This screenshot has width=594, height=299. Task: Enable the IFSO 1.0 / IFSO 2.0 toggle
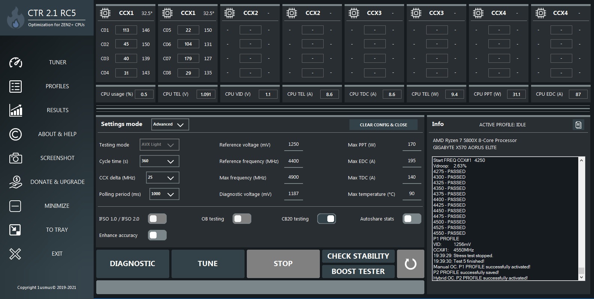pyautogui.click(x=157, y=219)
